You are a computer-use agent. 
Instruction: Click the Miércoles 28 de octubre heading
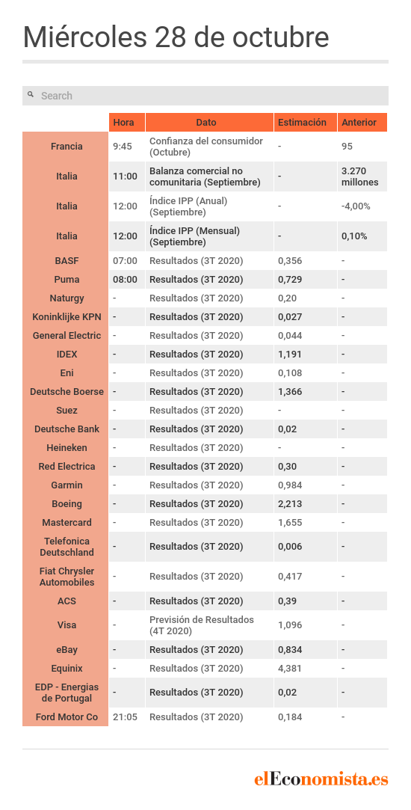click(176, 37)
